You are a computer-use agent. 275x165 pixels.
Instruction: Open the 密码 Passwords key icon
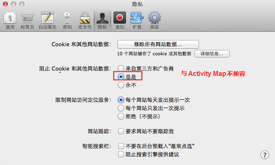67,21
